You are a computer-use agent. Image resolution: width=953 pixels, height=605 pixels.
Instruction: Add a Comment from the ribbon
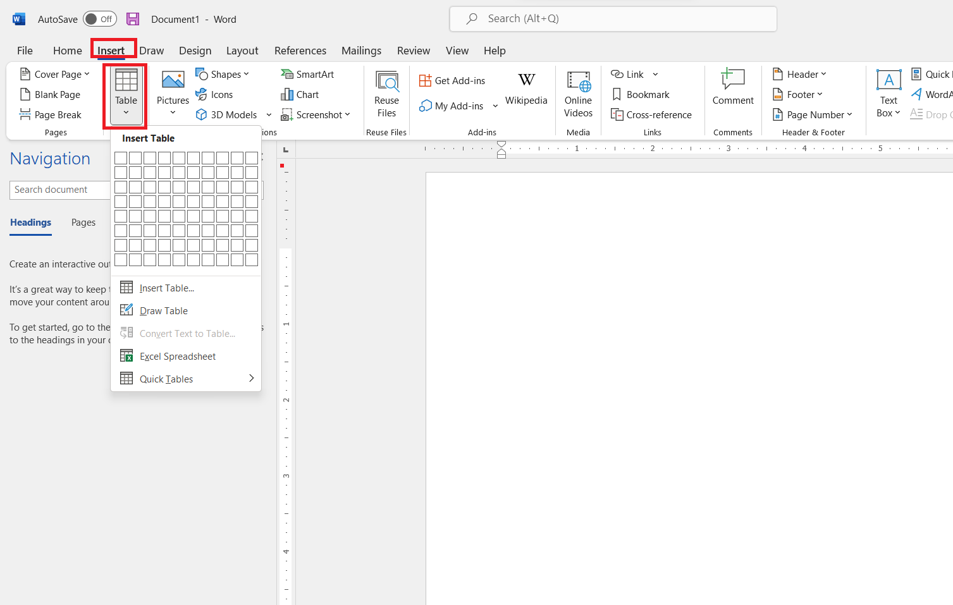point(732,89)
